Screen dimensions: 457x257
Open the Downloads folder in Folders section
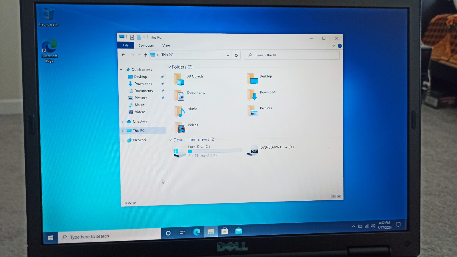point(253,95)
